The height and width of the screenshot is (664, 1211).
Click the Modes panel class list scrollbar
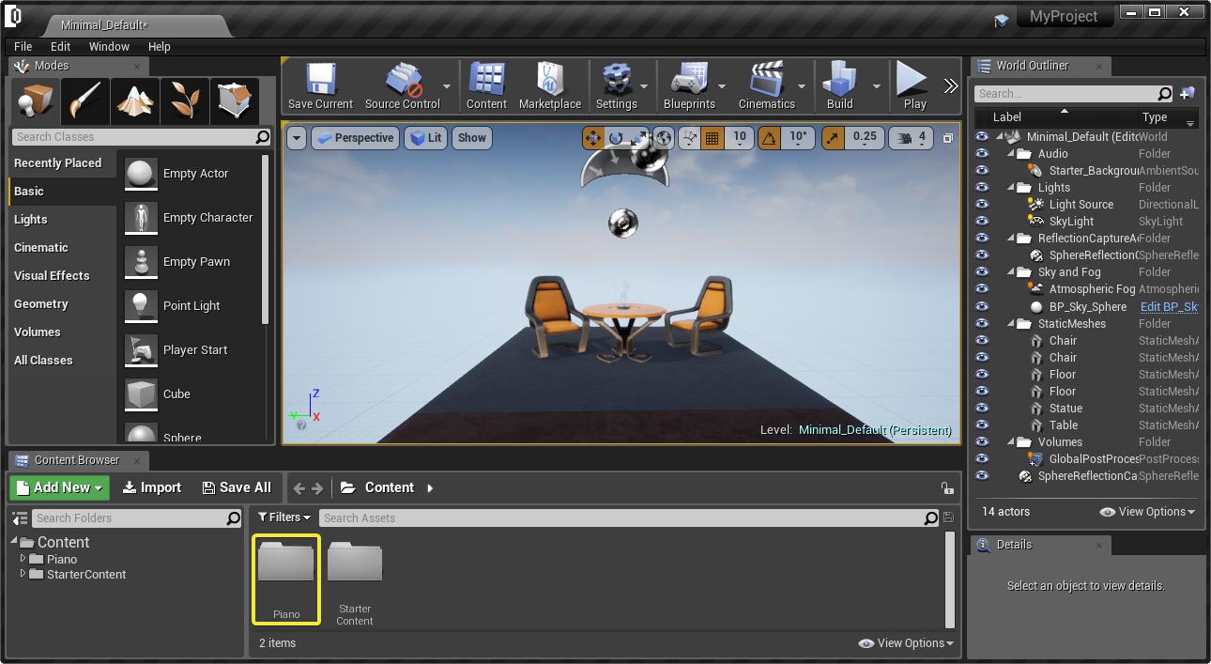tap(266, 239)
